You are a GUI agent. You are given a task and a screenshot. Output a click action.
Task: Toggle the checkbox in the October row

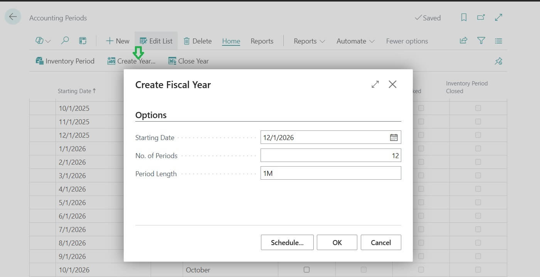[306, 270]
